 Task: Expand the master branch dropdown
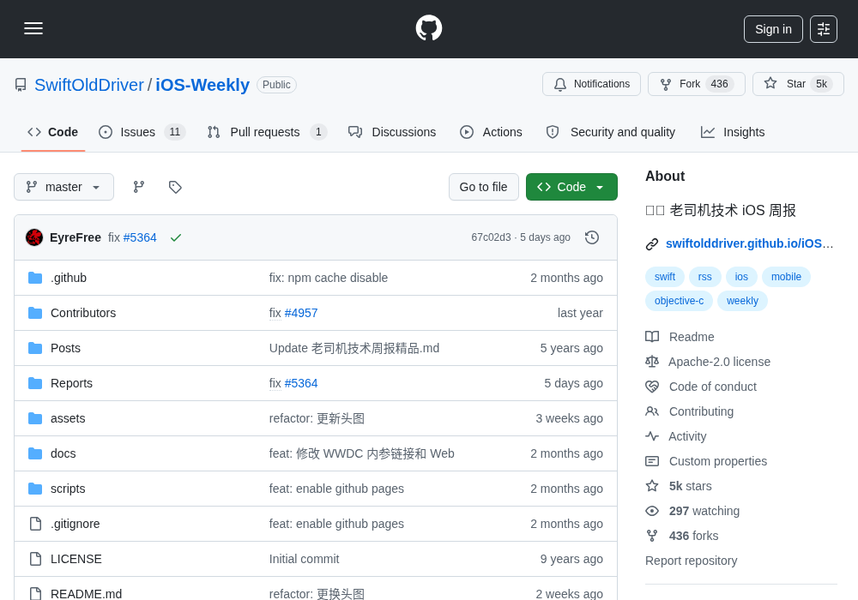click(64, 187)
